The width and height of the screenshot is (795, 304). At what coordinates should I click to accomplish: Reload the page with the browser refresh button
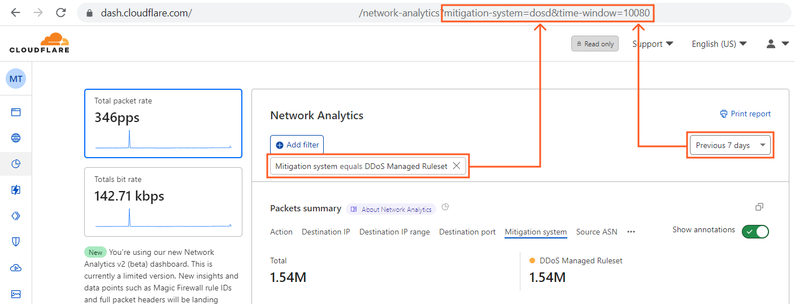pos(60,12)
